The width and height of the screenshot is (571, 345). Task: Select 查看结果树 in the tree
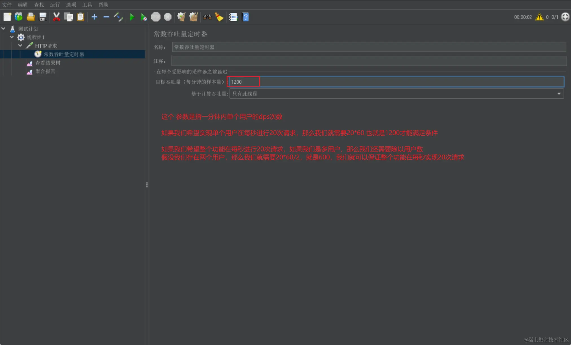(48, 63)
